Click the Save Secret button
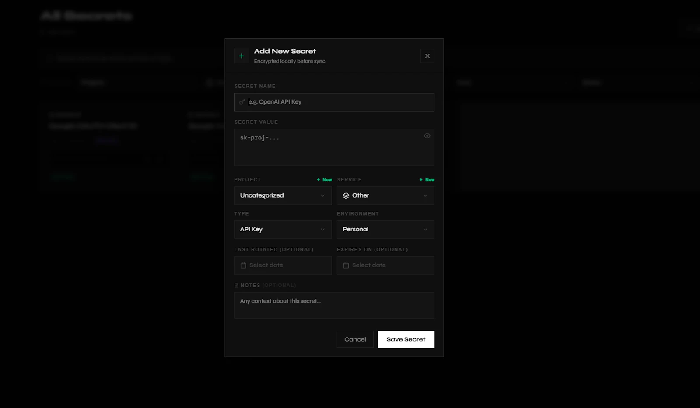Viewport: 700px width, 408px height. 406,339
